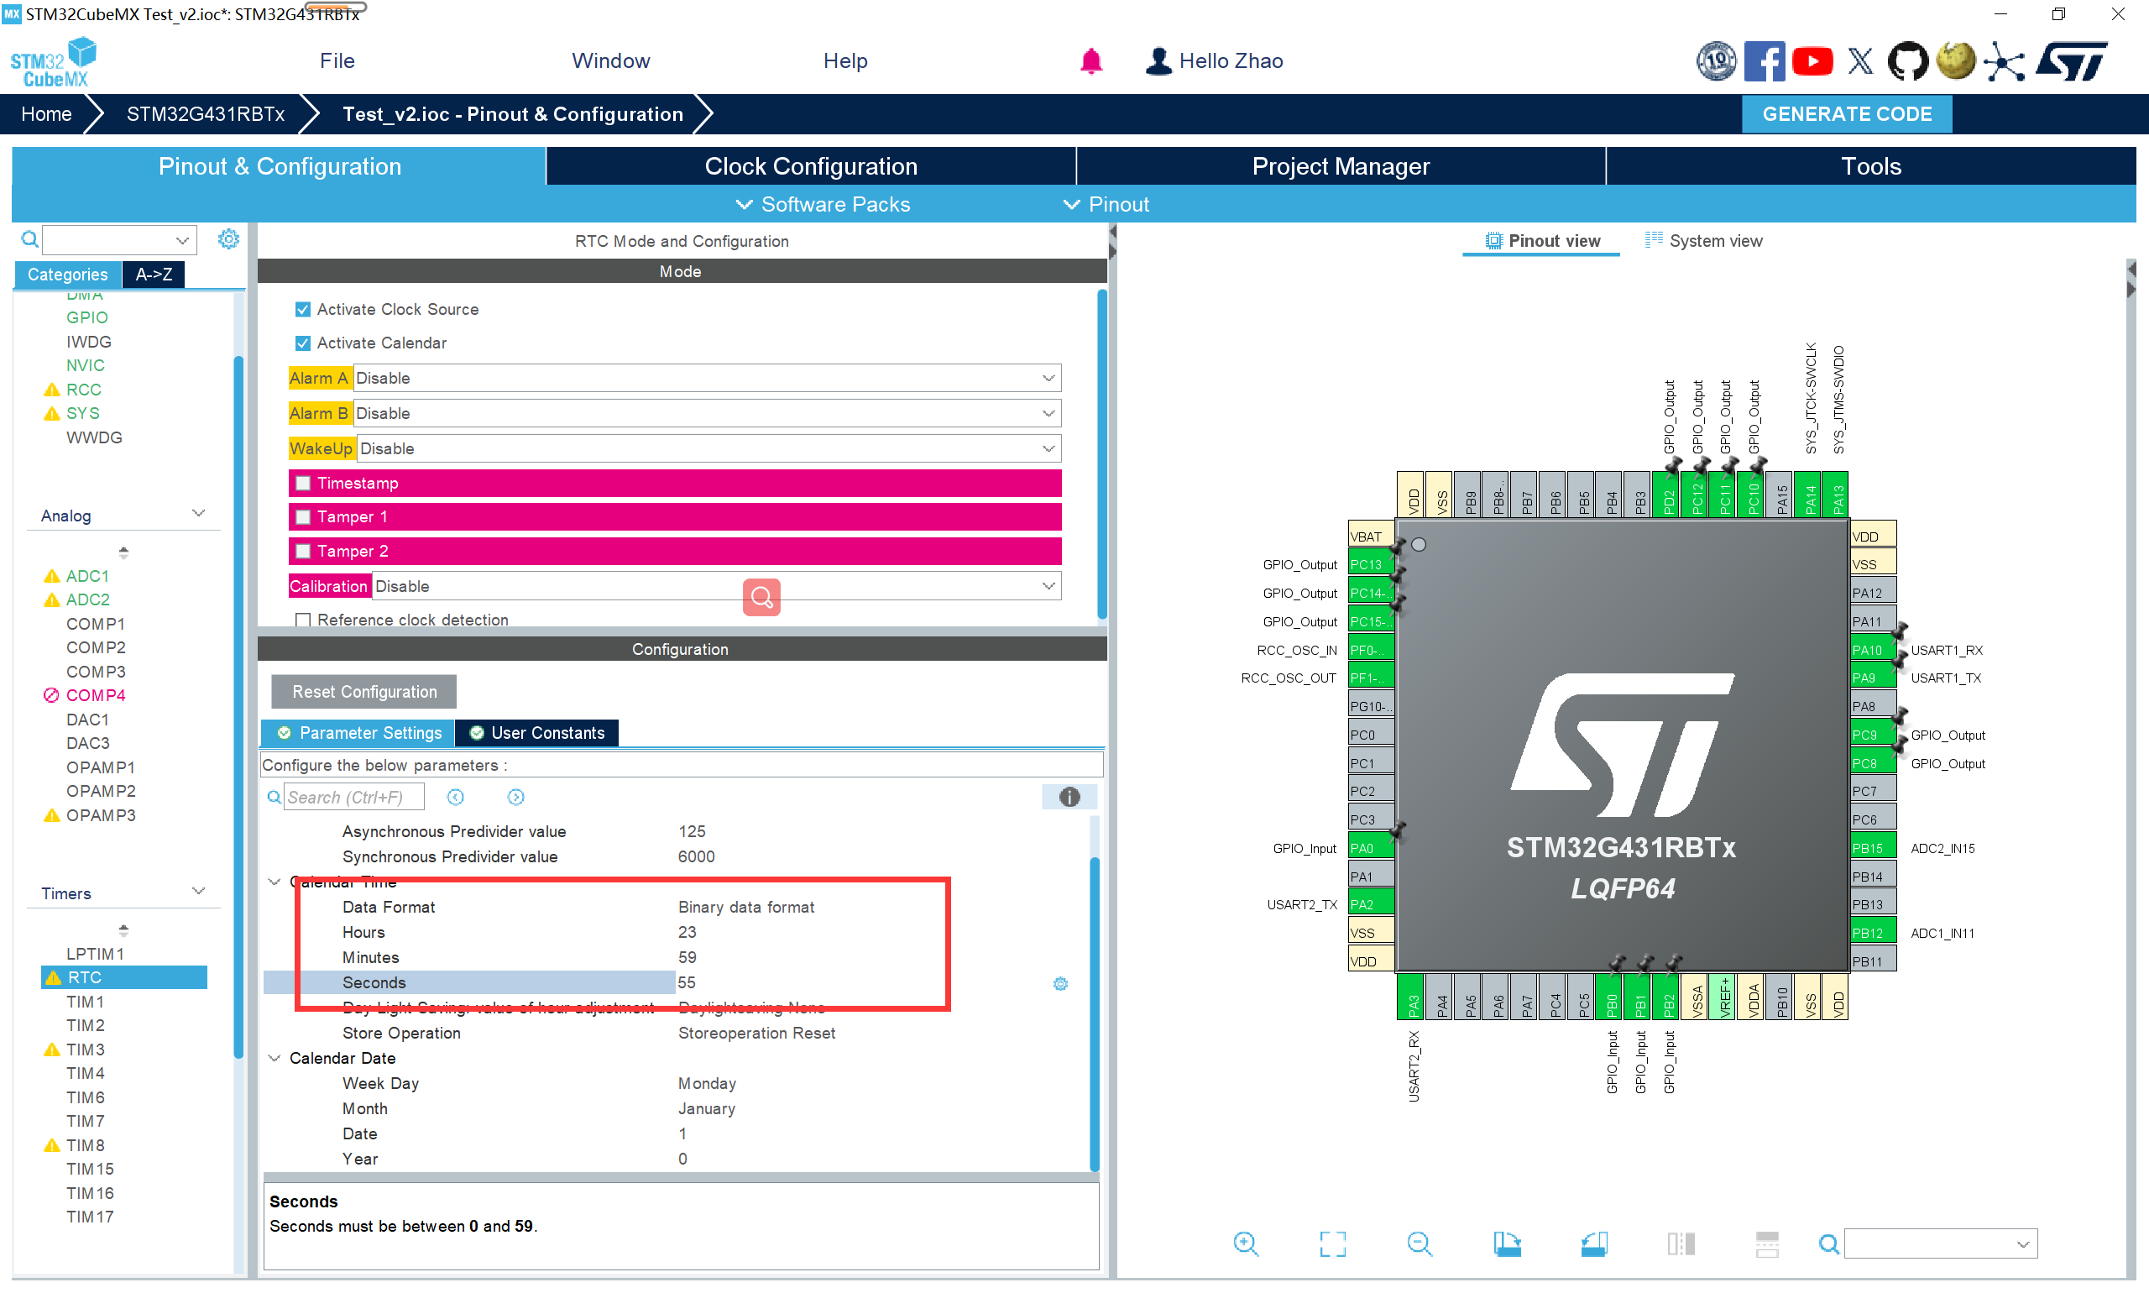Open the WakeUp dropdown
The image size is (2149, 1293).
[1048, 448]
